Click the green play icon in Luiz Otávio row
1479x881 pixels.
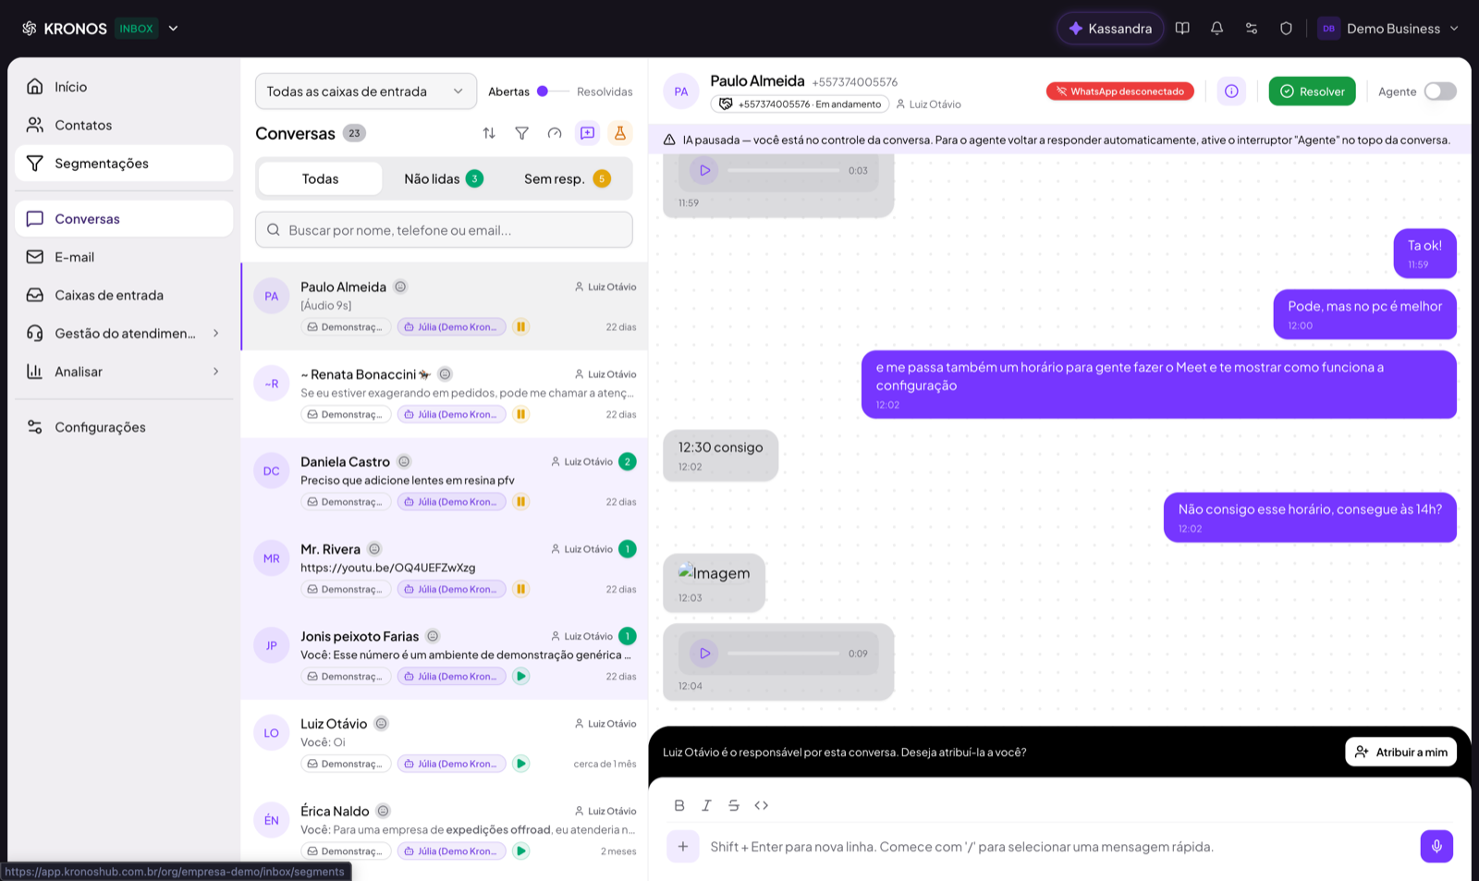coord(521,764)
